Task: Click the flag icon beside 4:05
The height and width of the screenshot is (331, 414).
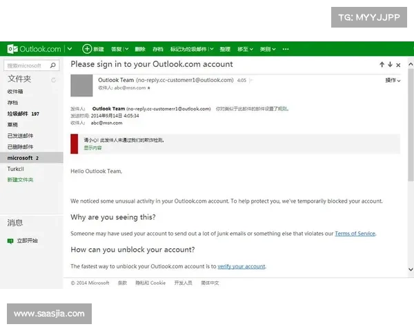Action: 251,80
